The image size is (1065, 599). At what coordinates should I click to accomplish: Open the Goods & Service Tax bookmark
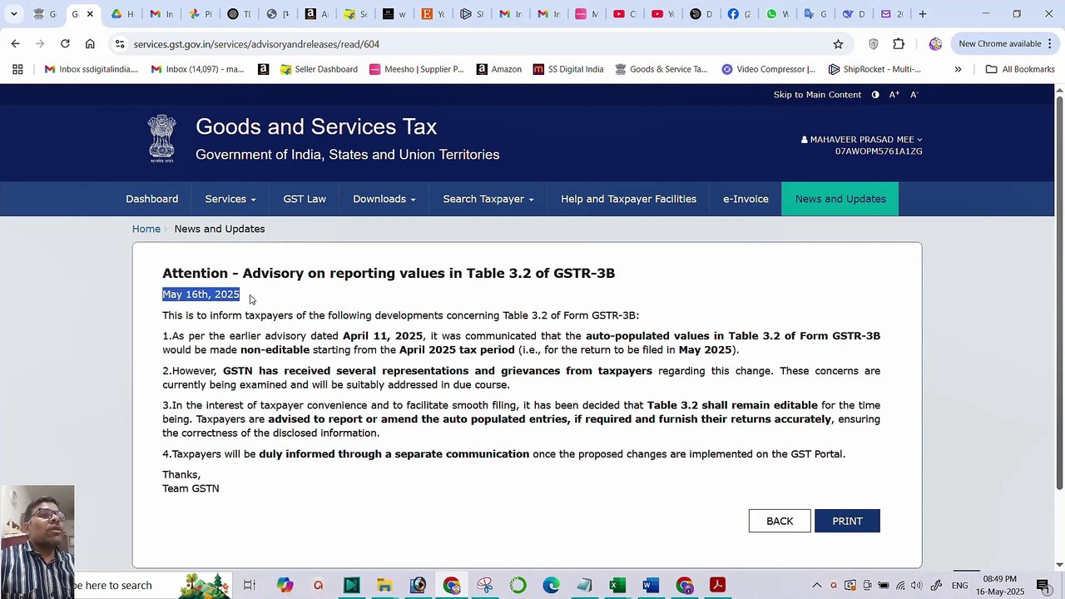coord(661,69)
